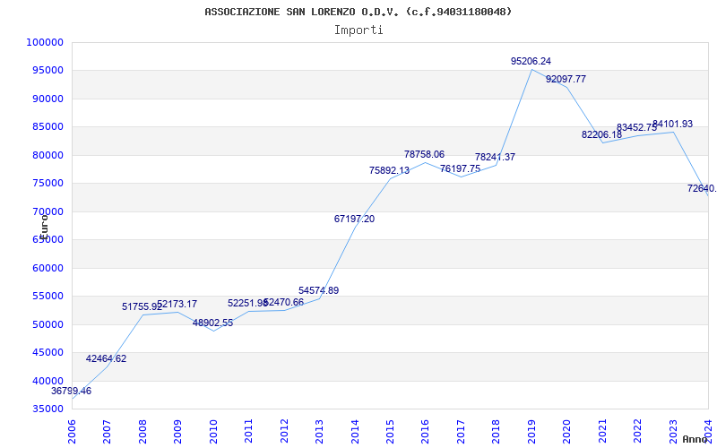Click the 55000 y-axis tick

pos(48,297)
